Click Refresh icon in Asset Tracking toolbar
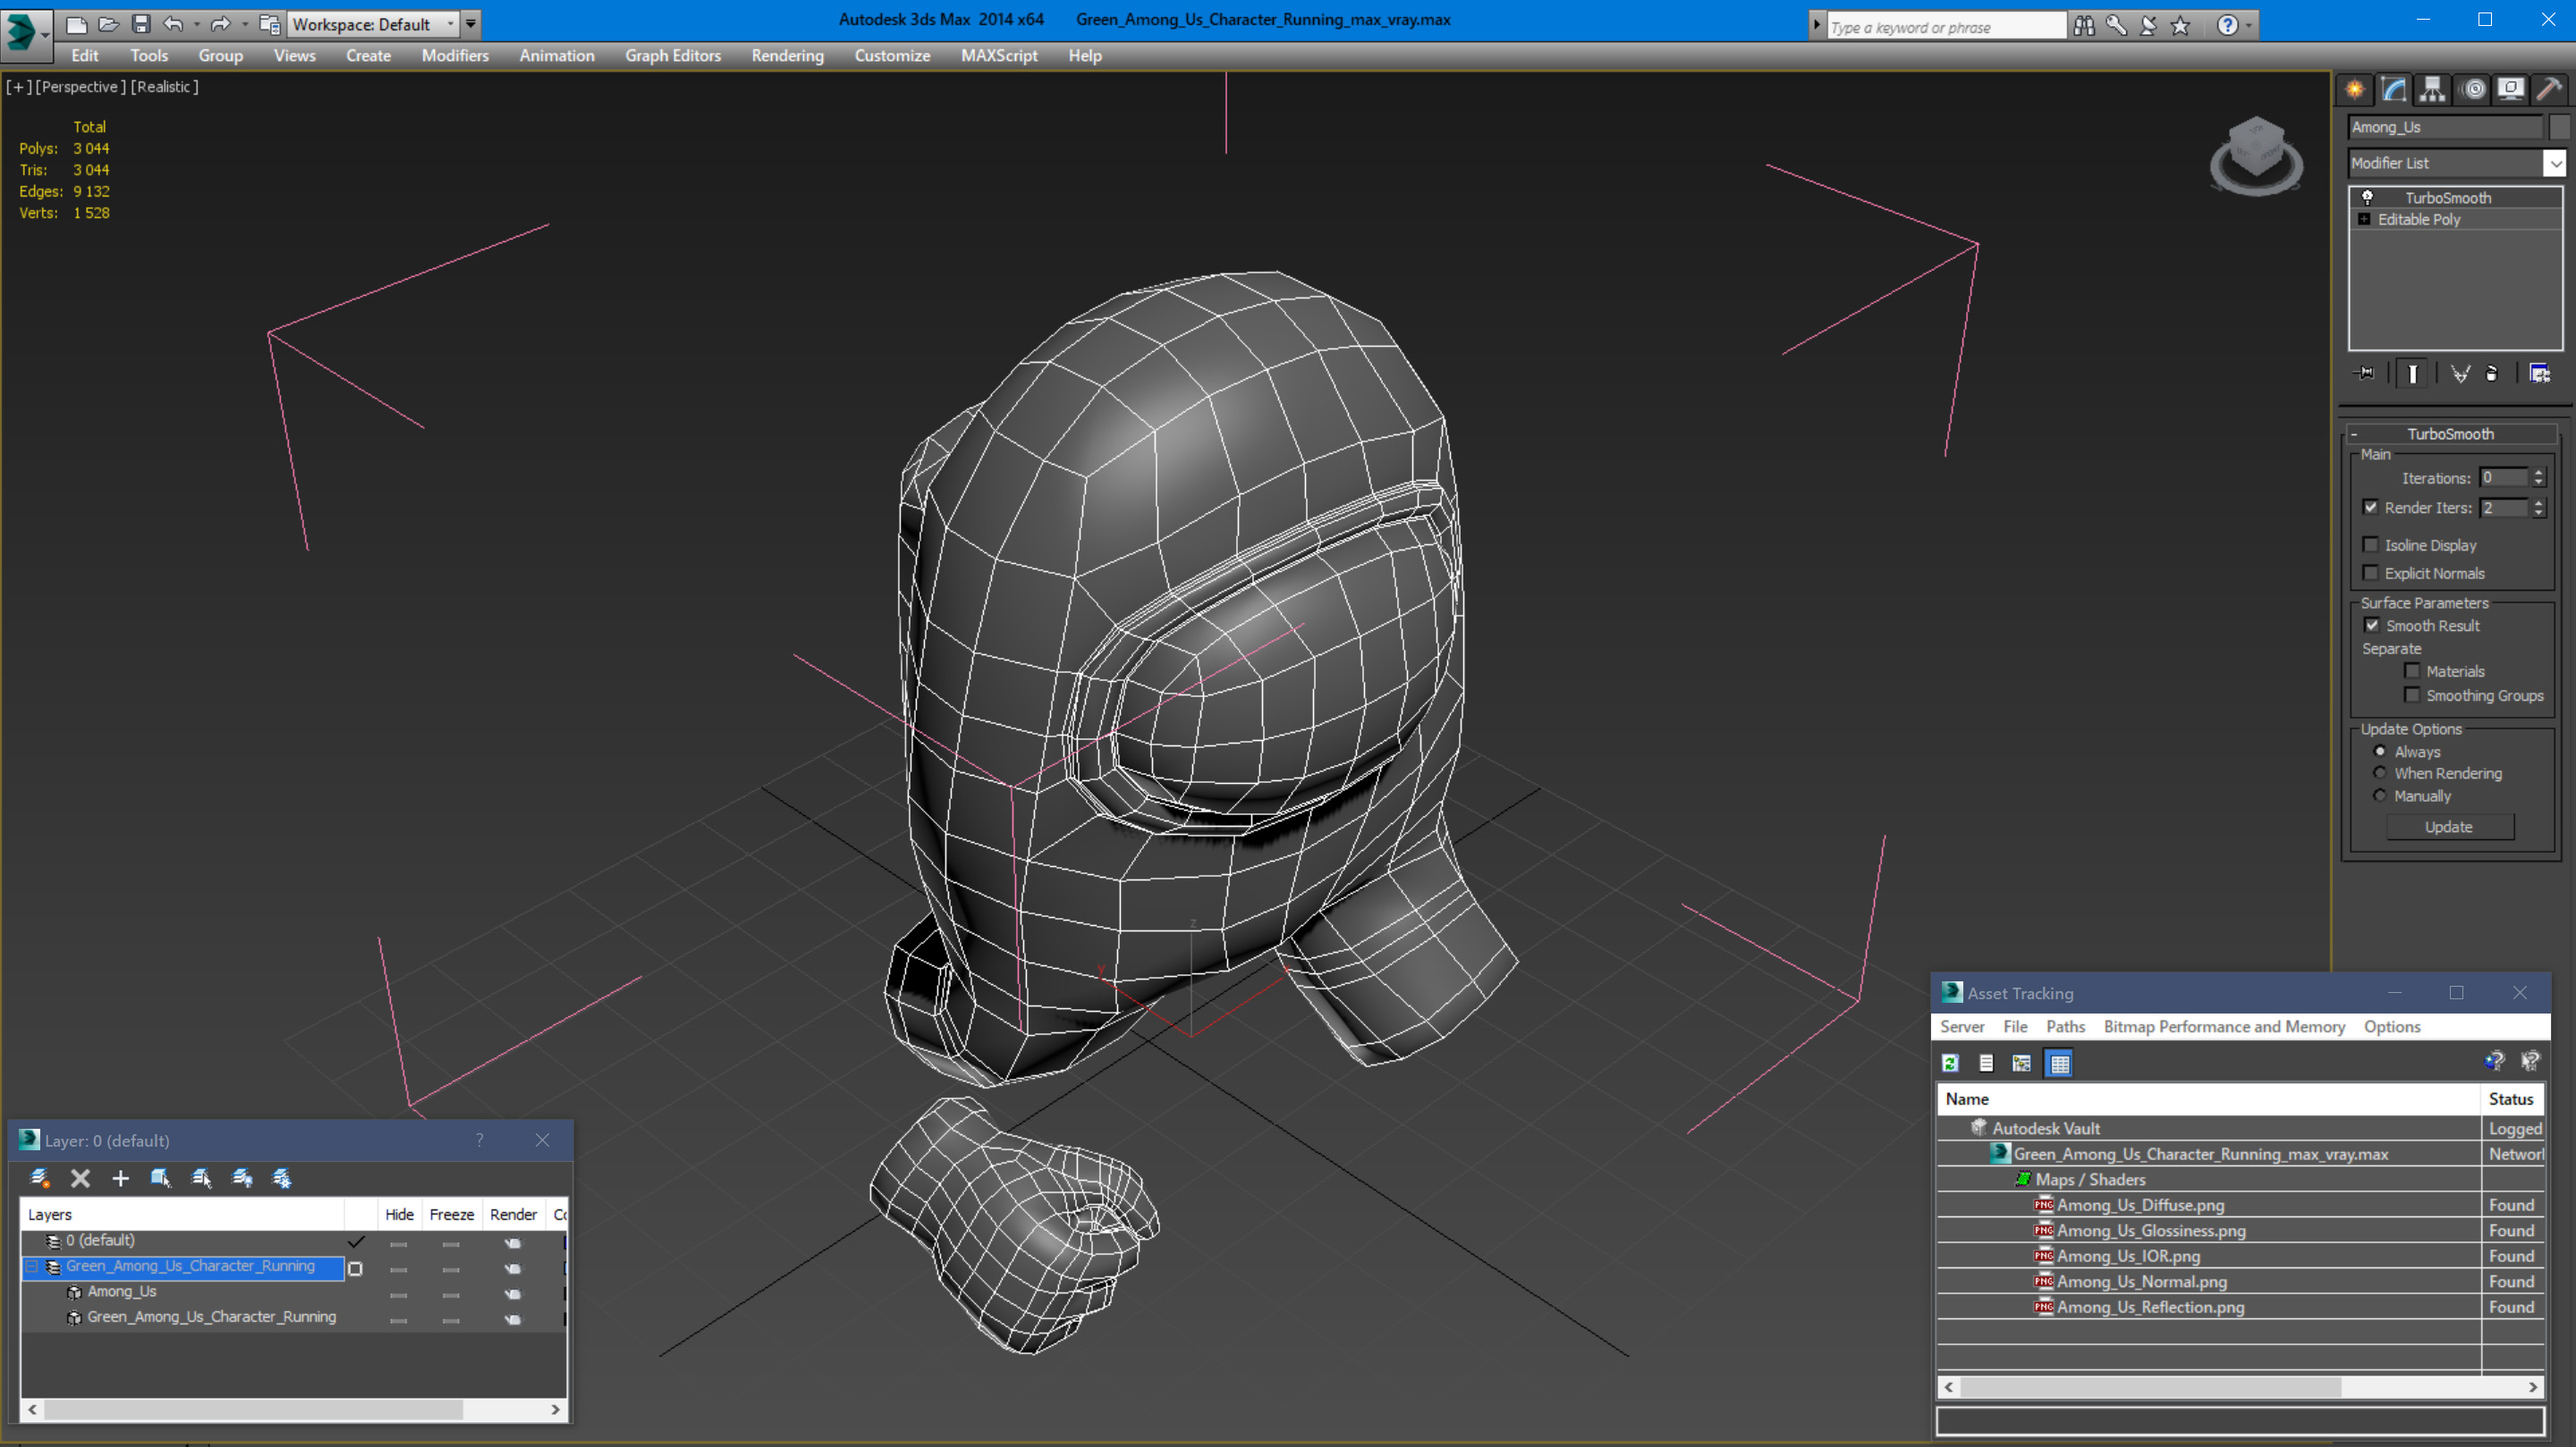 click(x=1951, y=1064)
